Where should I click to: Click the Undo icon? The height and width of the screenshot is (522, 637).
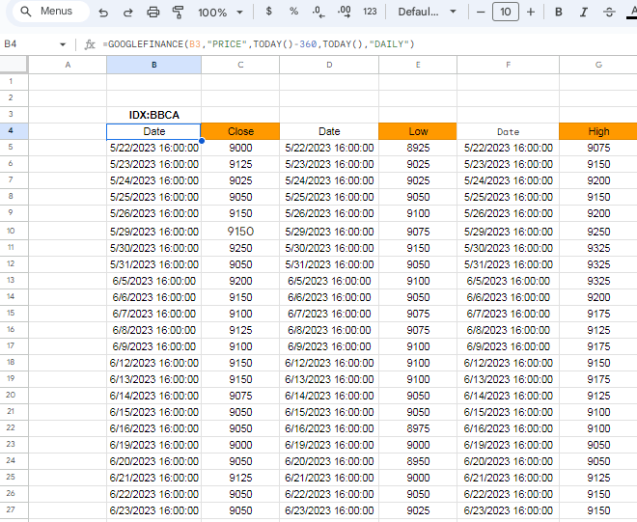tap(103, 13)
